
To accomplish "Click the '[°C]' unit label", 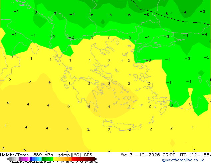I will pos(77,155).
